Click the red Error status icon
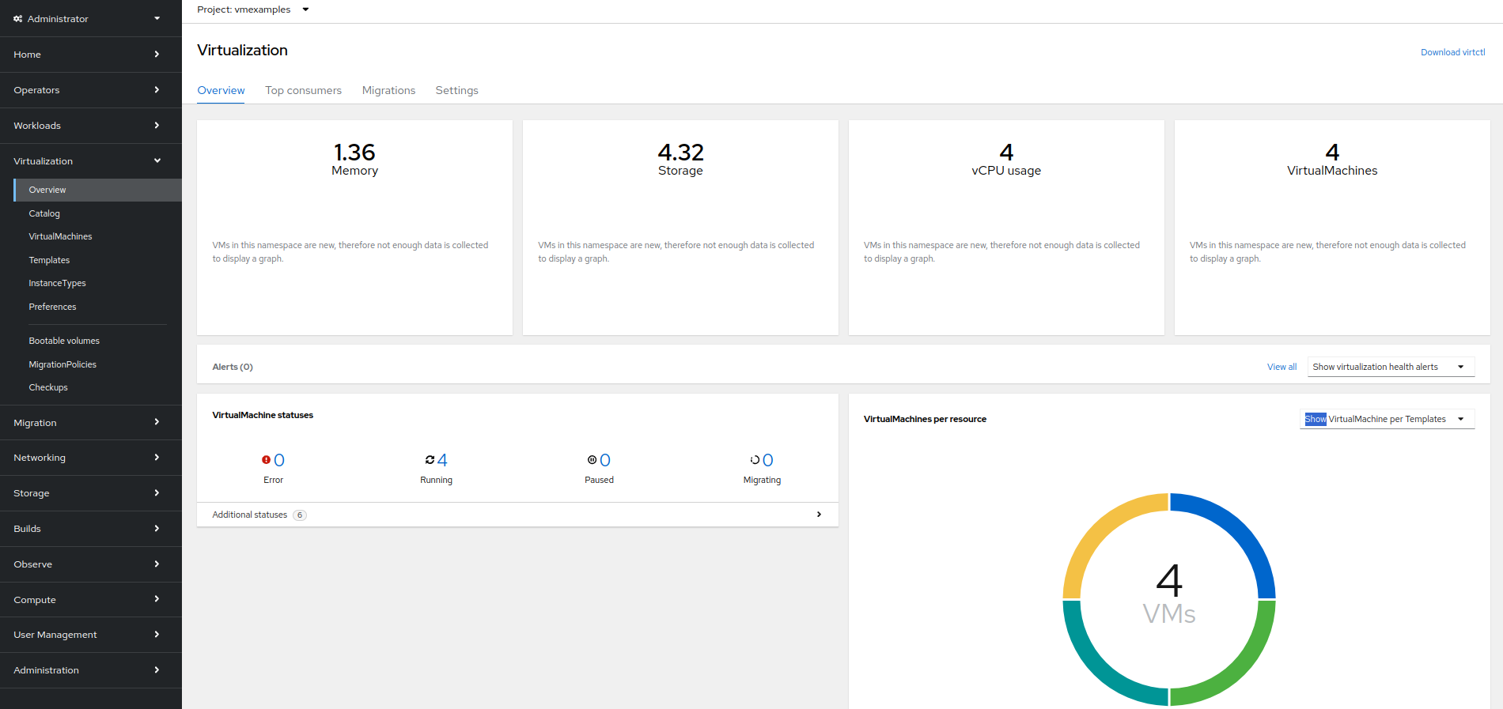The image size is (1503, 709). [266, 460]
